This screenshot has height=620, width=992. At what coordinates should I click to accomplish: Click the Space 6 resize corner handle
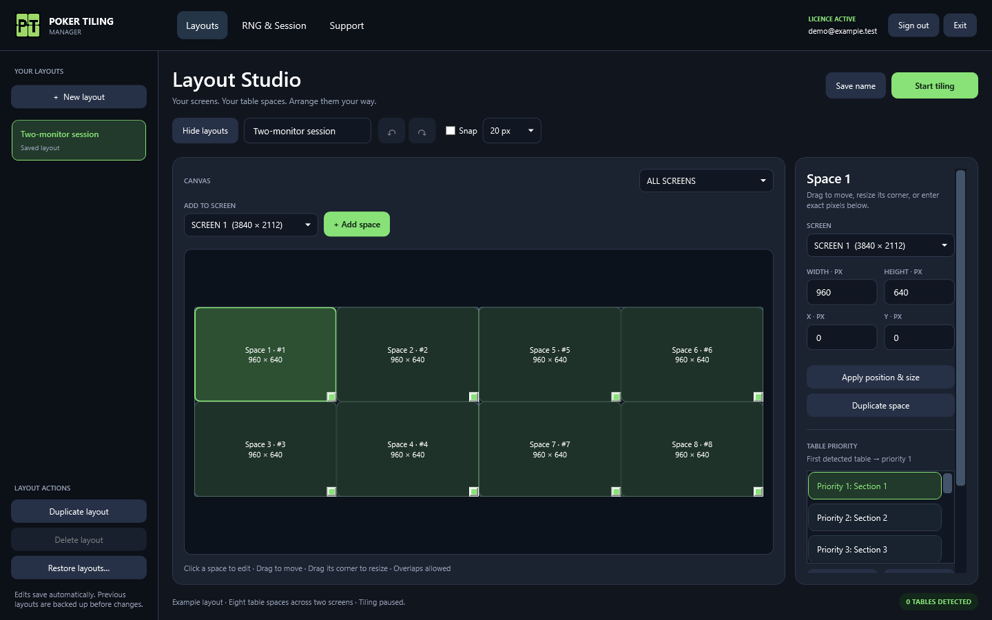(x=758, y=397)
